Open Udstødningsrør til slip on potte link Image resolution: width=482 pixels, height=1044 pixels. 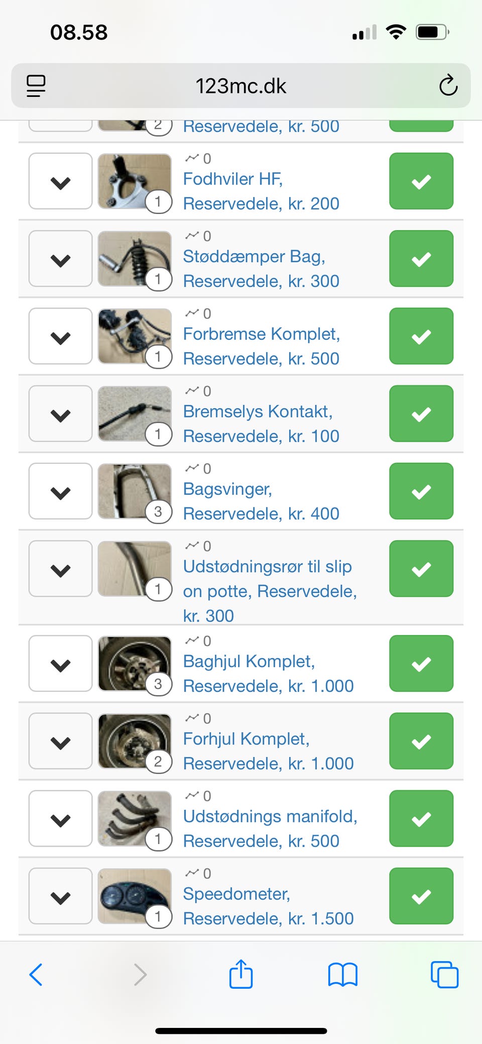point(270,591)
